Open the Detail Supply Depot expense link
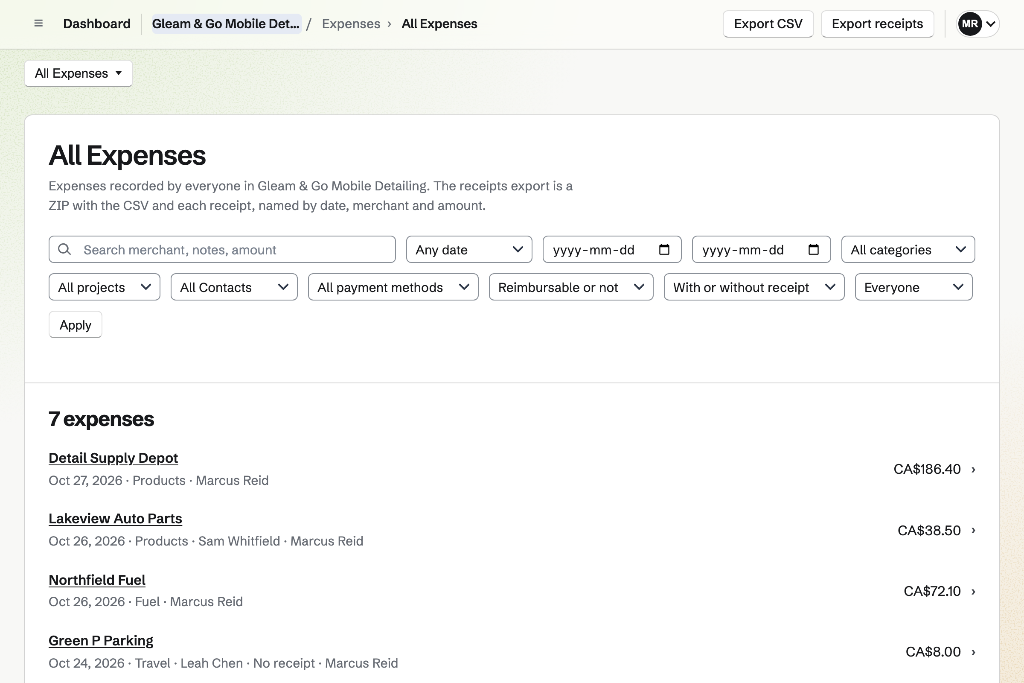 tap(113, 458)
